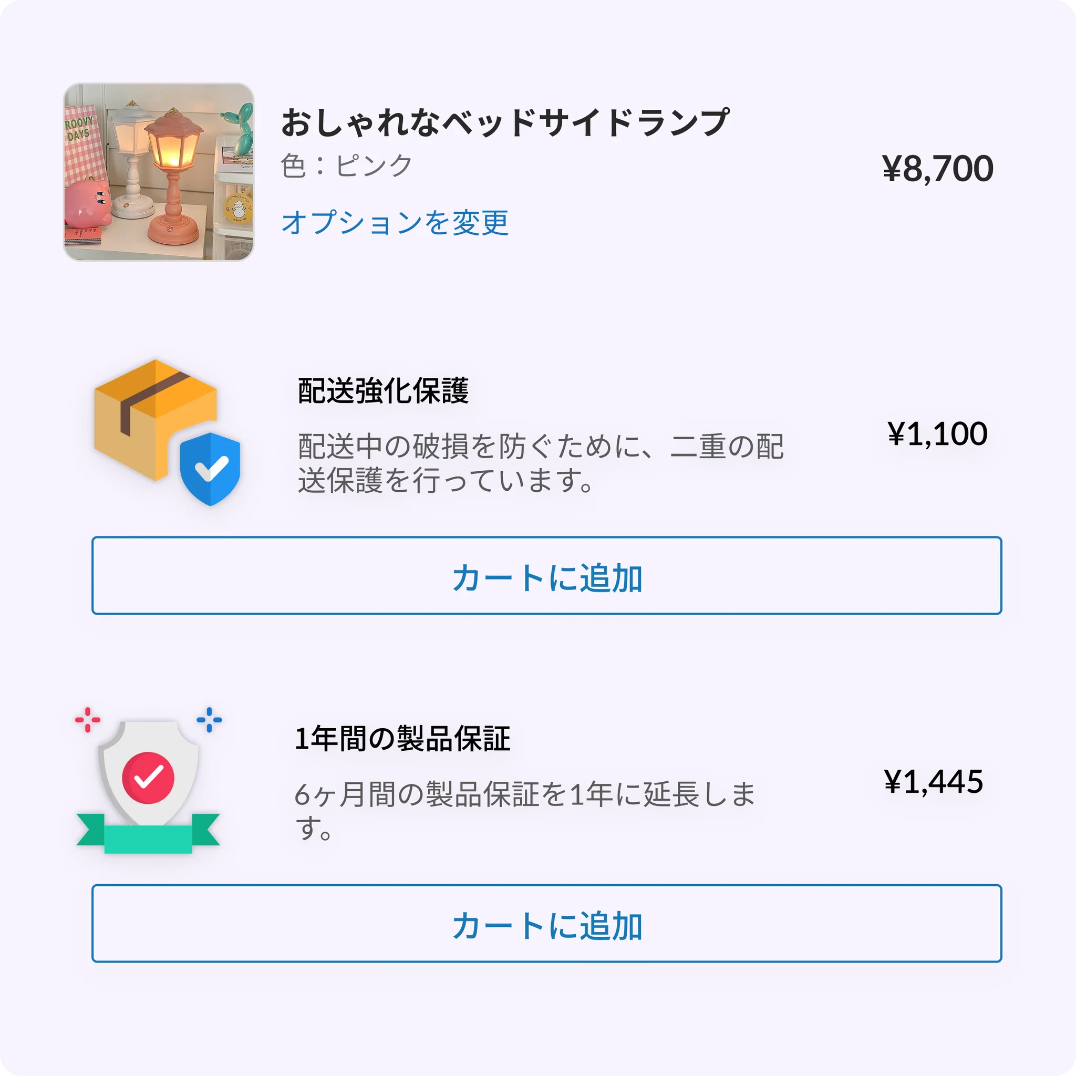
Task: Click the shipping protection description text
Action: click(x=541, y=463)
